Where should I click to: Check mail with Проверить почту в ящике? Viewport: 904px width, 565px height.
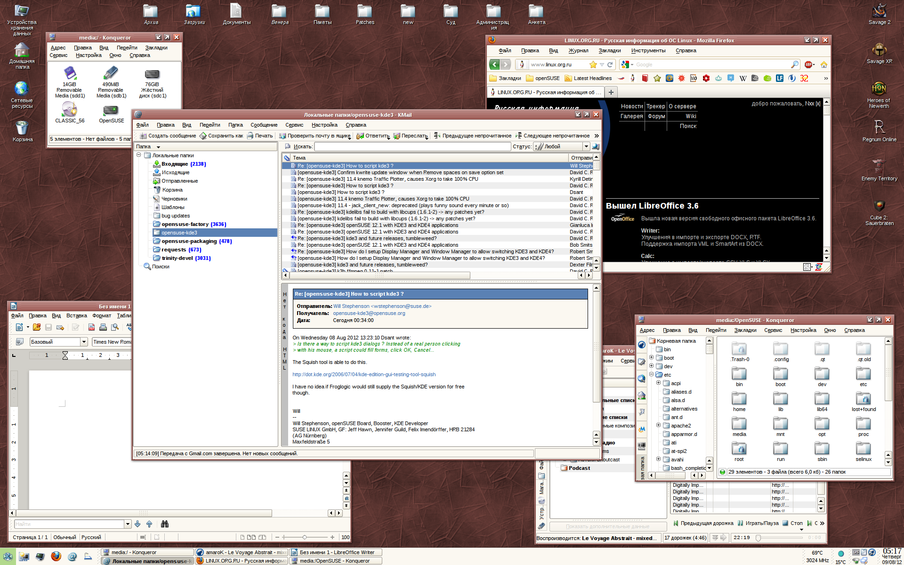(315, 136)
